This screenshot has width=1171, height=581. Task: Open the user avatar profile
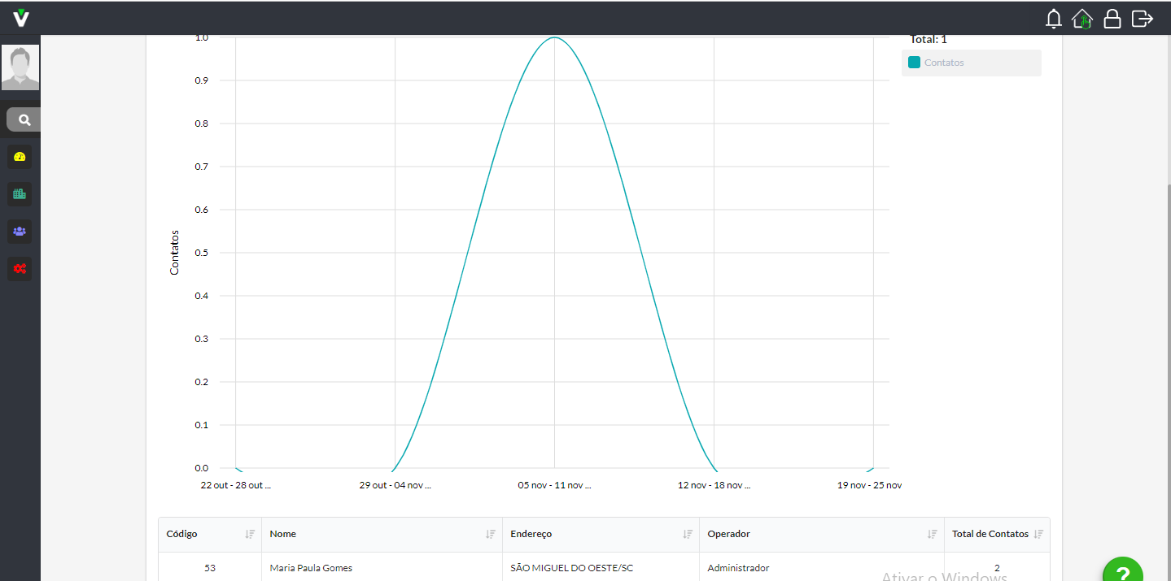(x=20, y=67)
